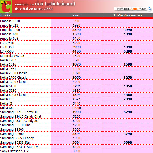Click price 1070 for Nokia 1616
This screenshot has width=153, height=153.
coord(76,65)
